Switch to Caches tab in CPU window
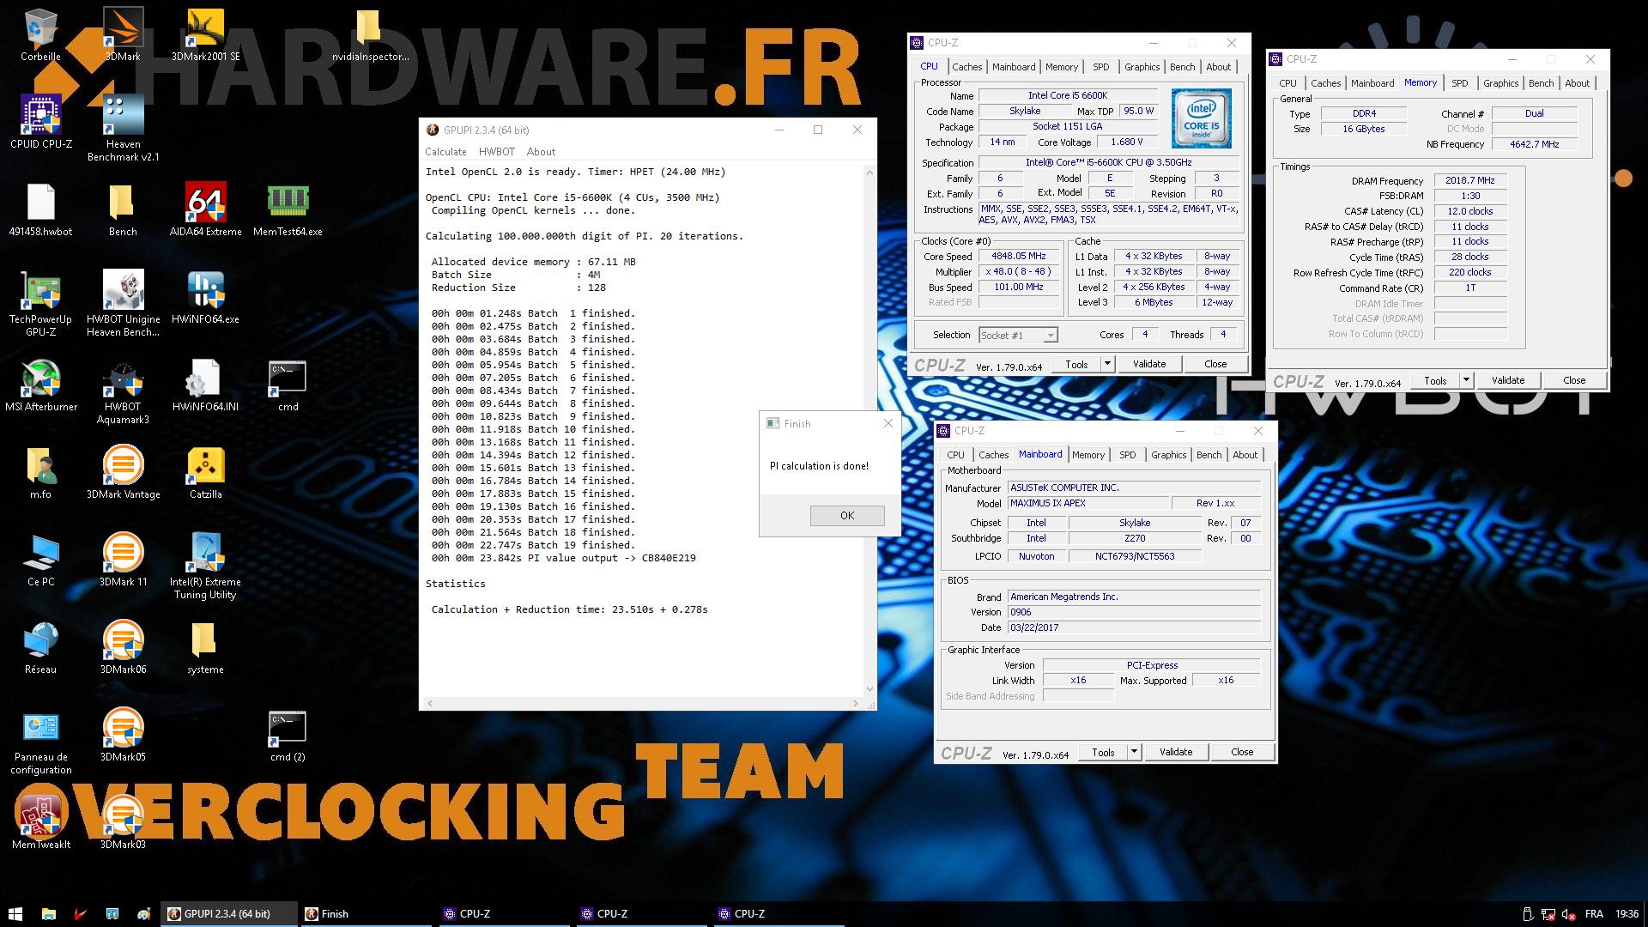1648x927 pixels. click(966, 67)
